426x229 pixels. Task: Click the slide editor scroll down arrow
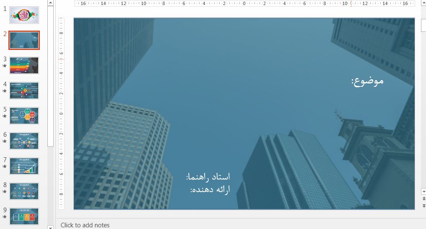click(423, 192)
